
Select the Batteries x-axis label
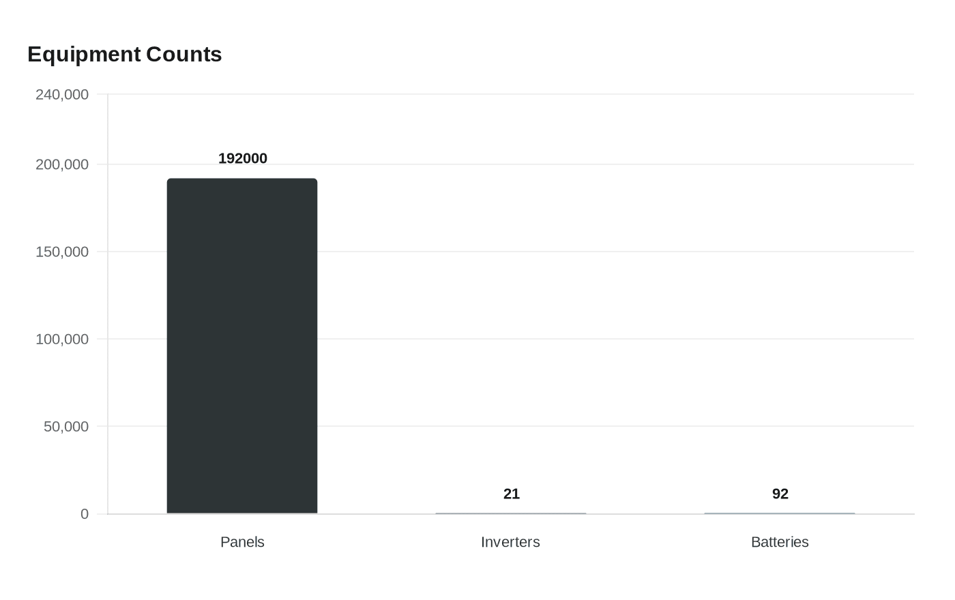pos(780,542)
